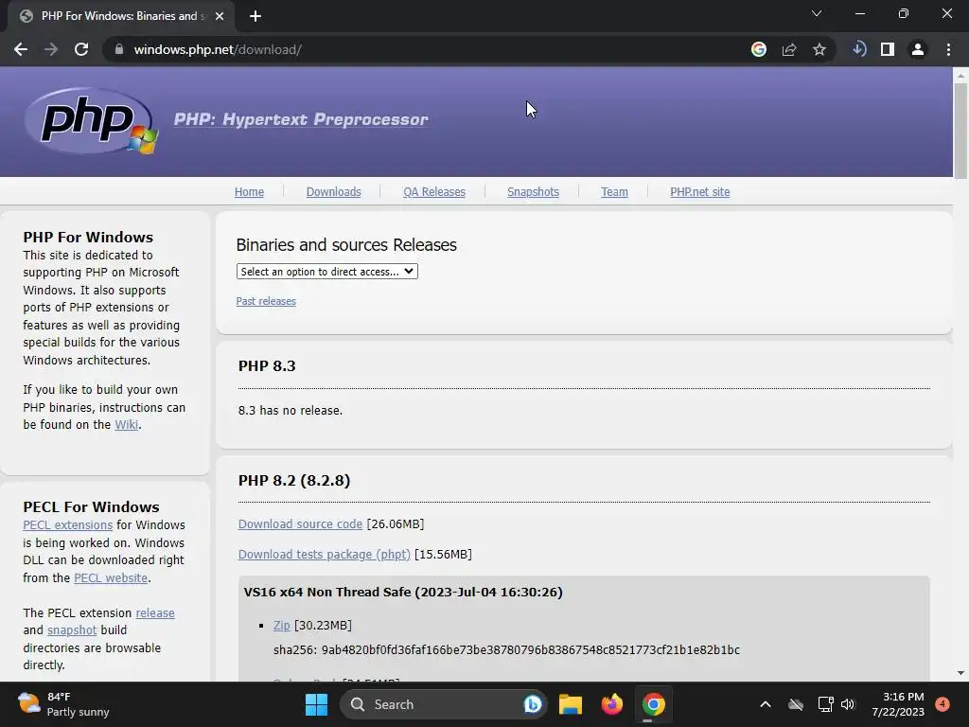Click the OneDrive cloud tray icon

(796, 704)
